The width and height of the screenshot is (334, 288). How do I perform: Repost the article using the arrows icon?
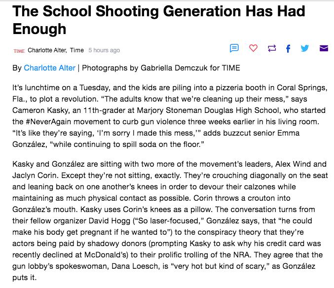[272, 48]
